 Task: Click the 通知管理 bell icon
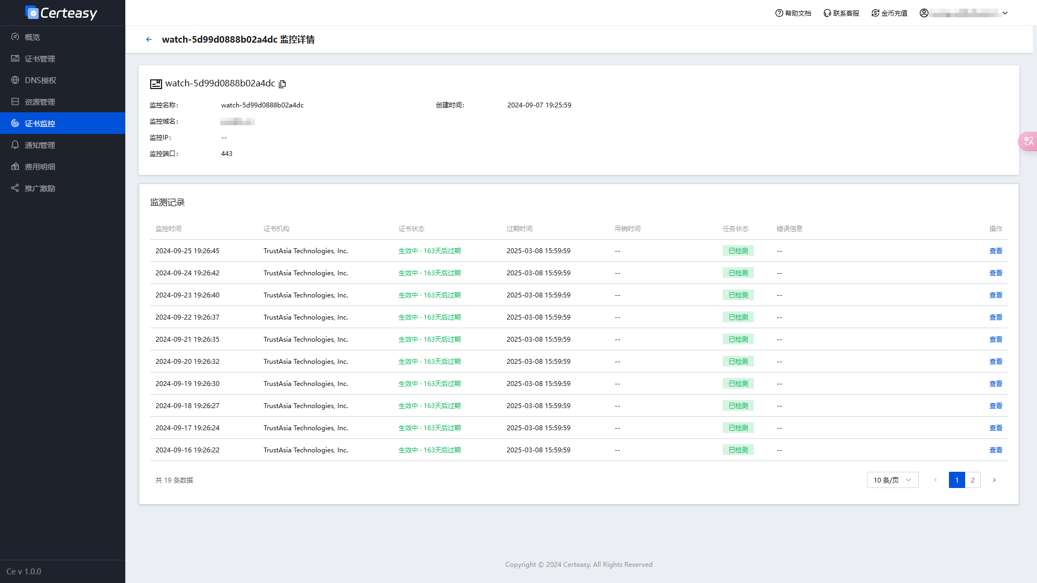click(x=15, y=145)
